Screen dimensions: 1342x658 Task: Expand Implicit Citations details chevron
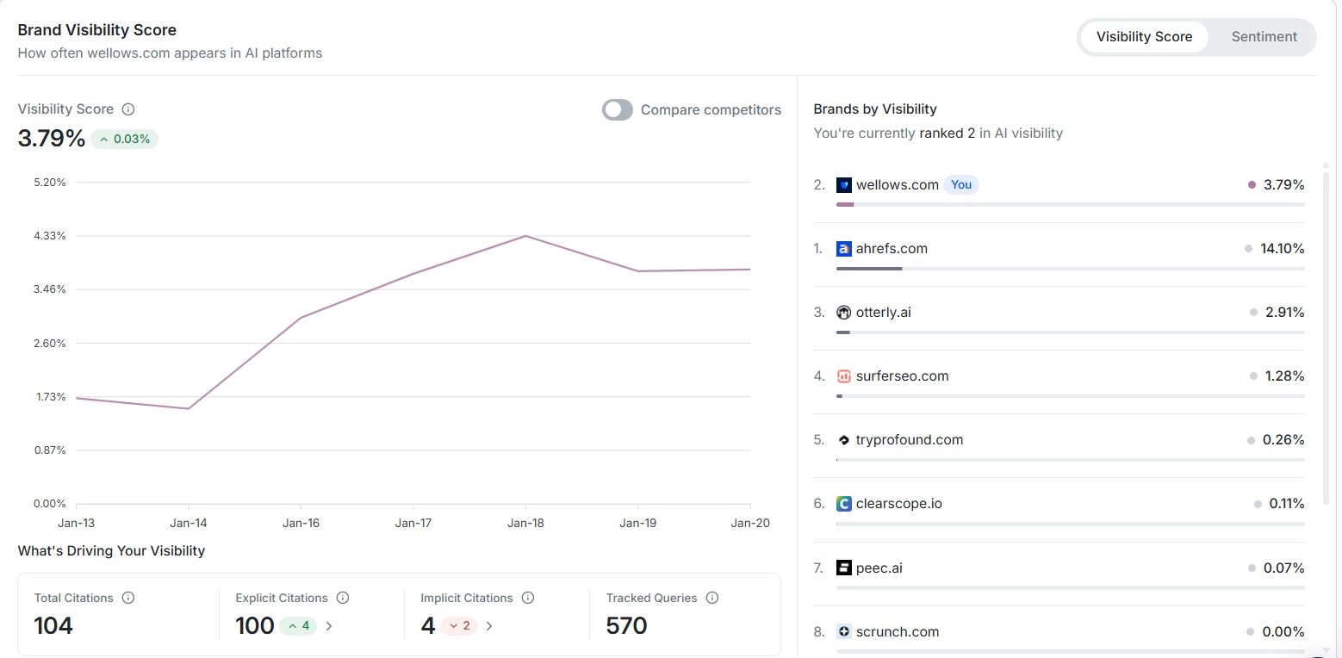point(489,626)
